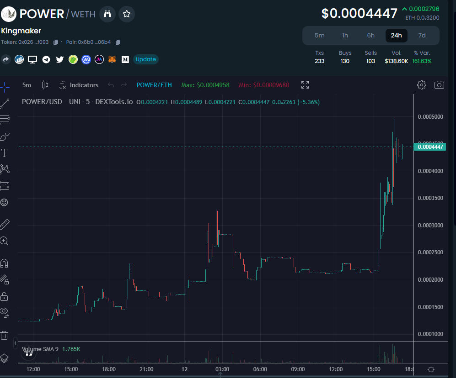Select the text annotation tool
This screenshot has height=378, width=456.
pos(5,153)
